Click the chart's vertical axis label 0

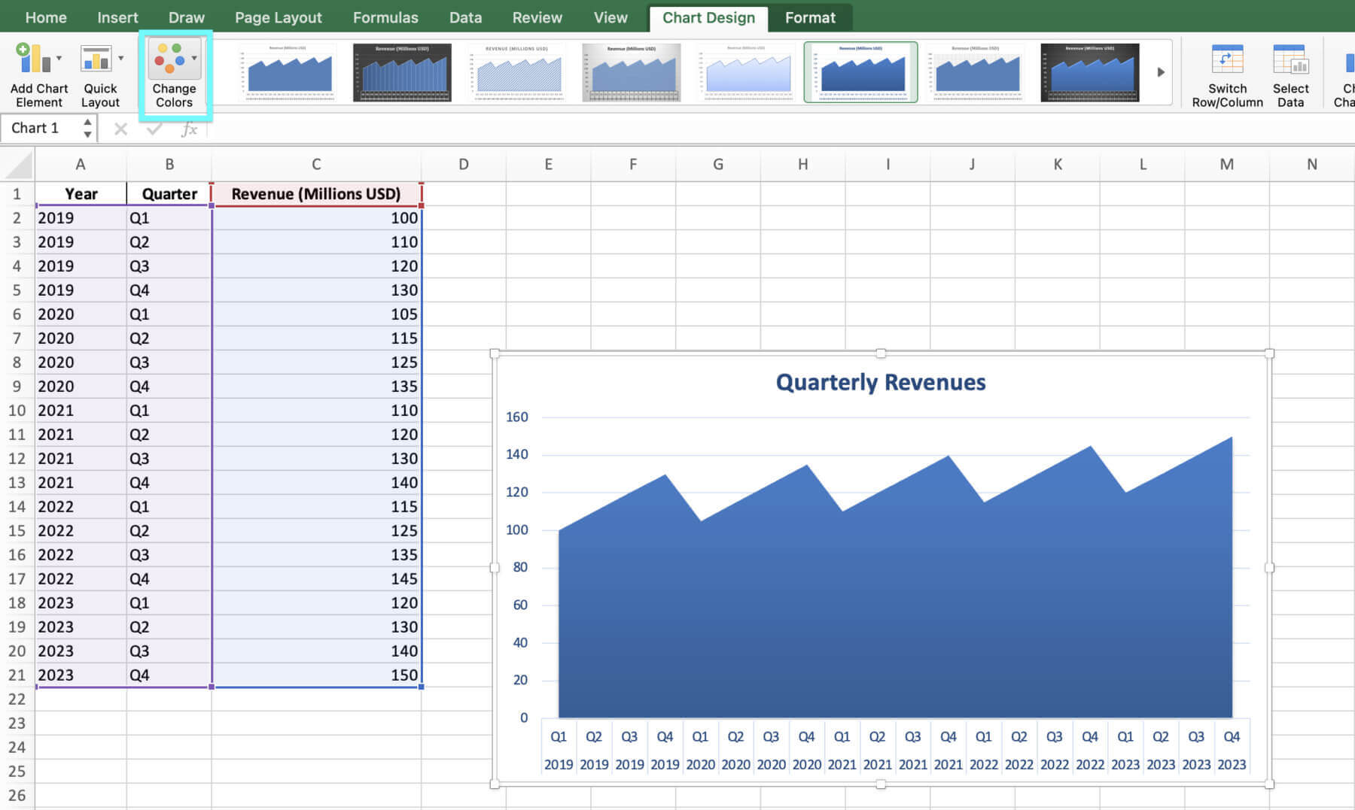click(x=524, y=717)
